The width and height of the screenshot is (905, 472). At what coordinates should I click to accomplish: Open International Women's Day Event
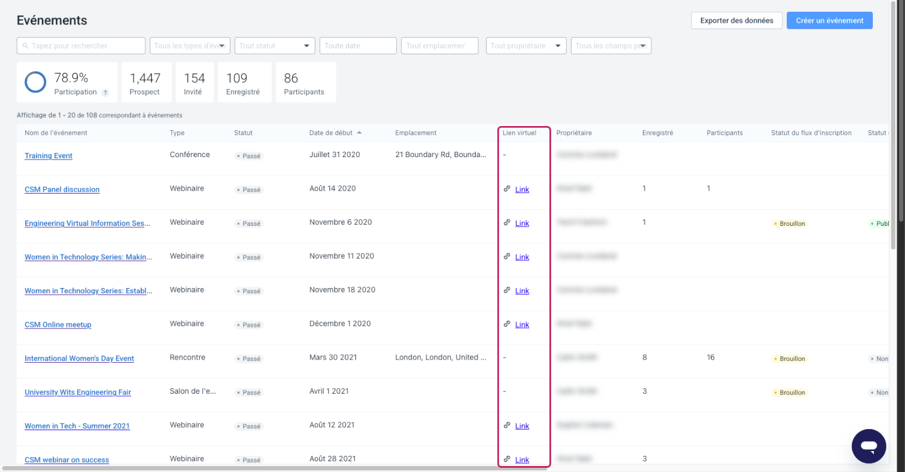pos(79,358)
